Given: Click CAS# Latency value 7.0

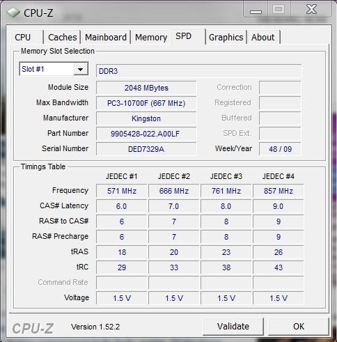Looking at the screenshot, I should point(174,206).
